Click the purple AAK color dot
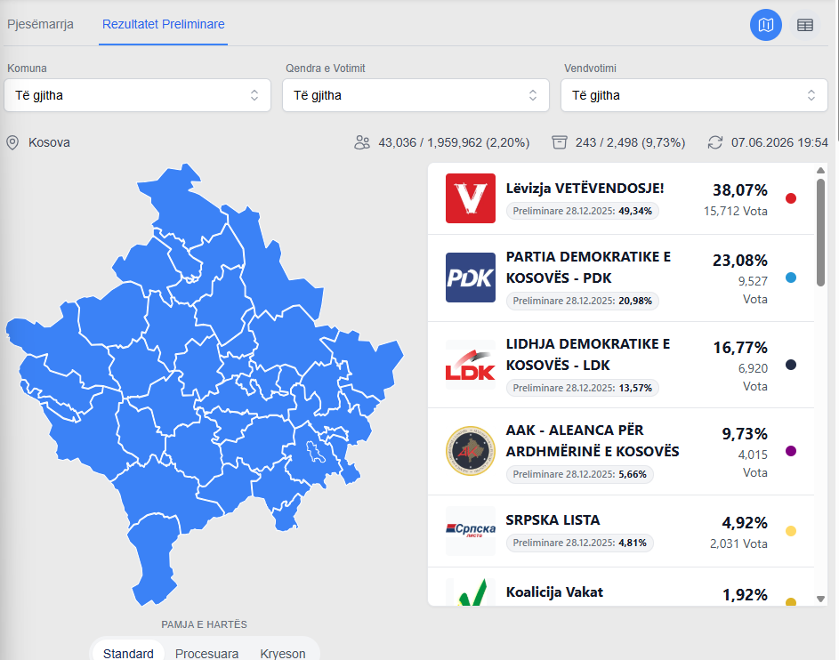Image resolution: width=839 pixels, height=660 pixels. click(791, 451)
